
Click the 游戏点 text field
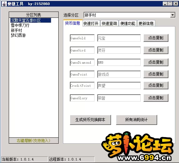(119, 74)
